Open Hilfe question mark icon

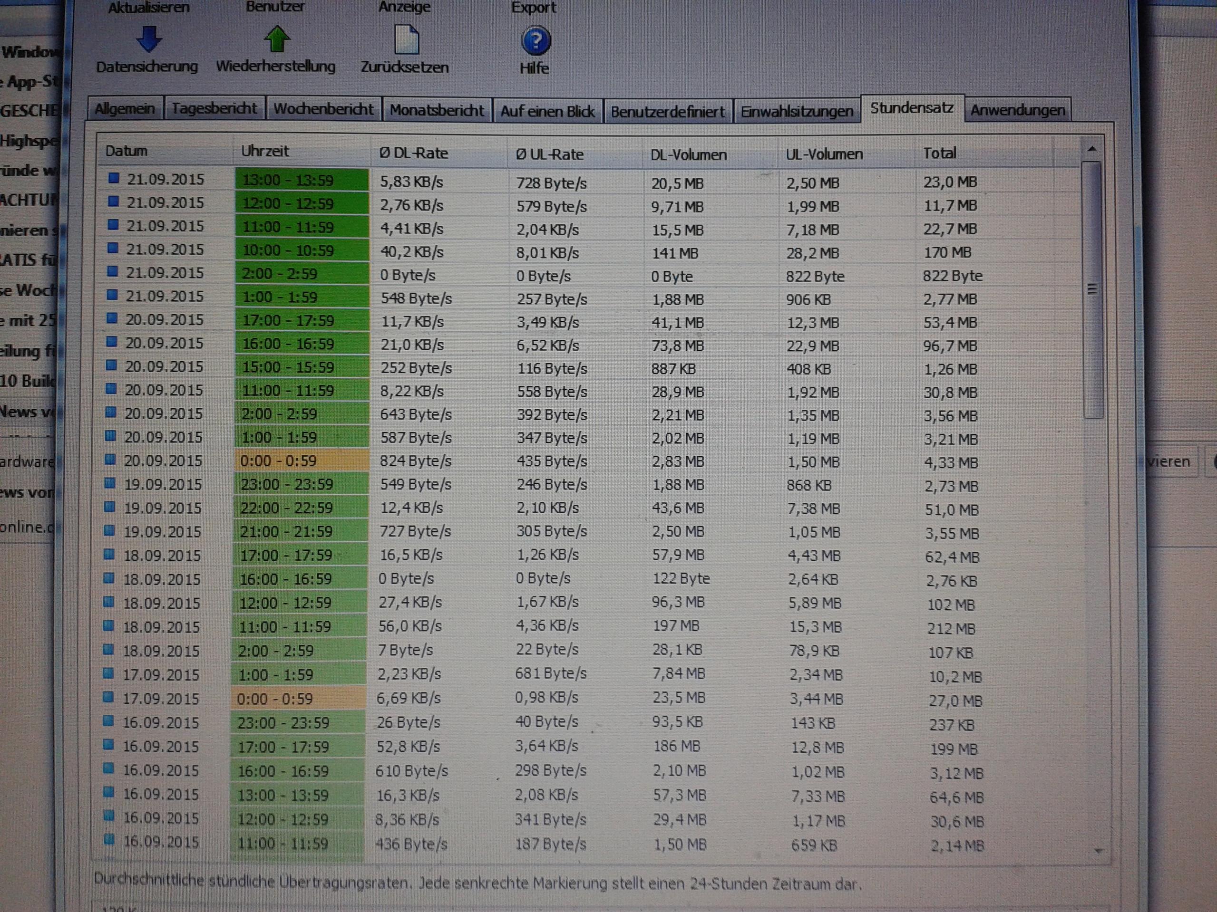point(535,41)
